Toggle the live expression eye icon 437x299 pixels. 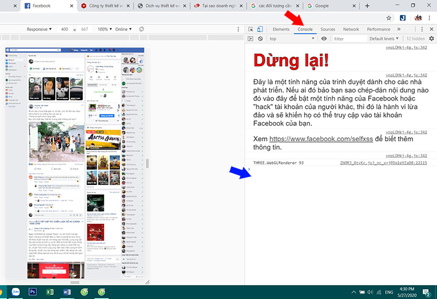tap(324, 38)
